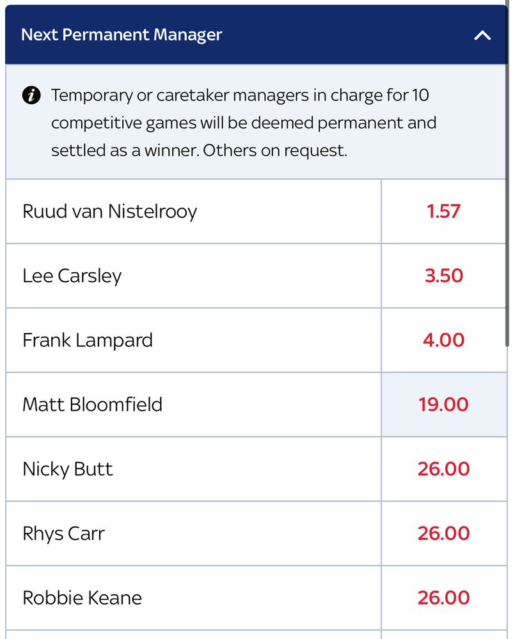Select Rhys Carr odds 26.00
The height and width of the screenshot is (639, 513).
(444, 534)
